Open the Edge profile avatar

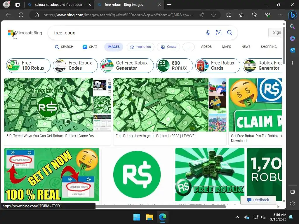click(6, 5)
